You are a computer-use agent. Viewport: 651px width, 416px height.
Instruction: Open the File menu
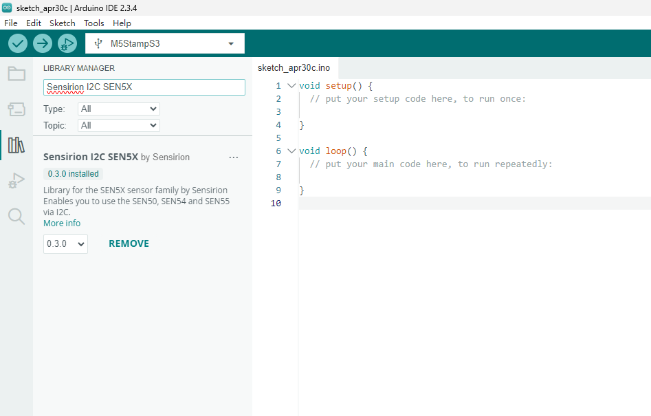click(x=11, y=23)
